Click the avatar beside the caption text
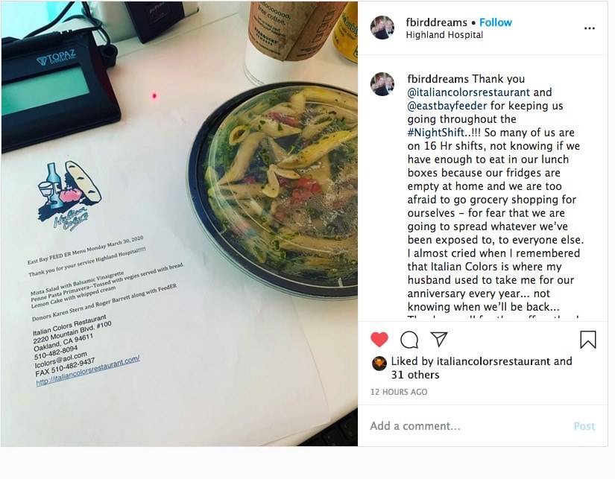Image resolution: width=615 pixels, height=479 pixels. 382,84
